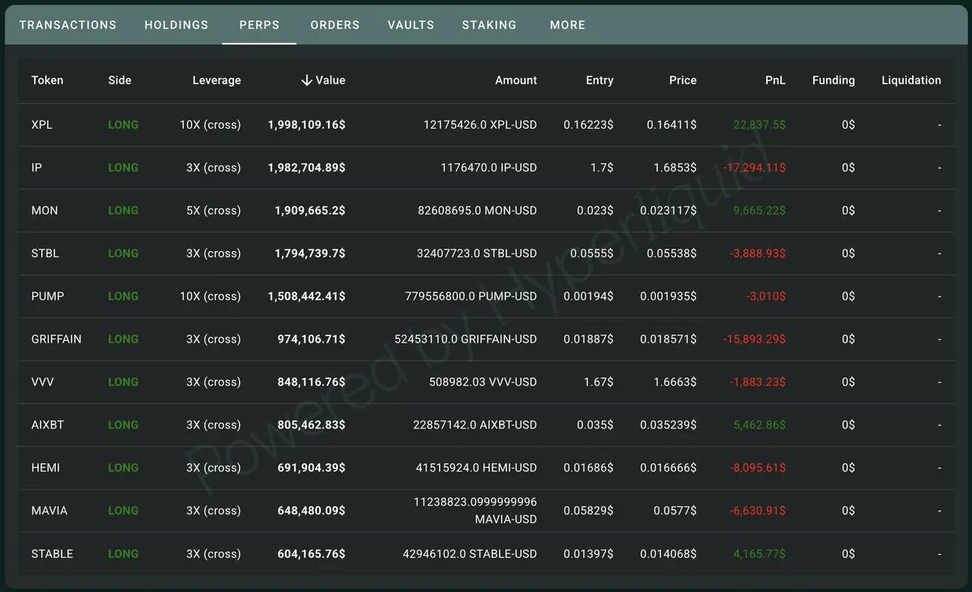Click the Token column header
The width and height of the screenshot is (972, 592).
(47, 80)
